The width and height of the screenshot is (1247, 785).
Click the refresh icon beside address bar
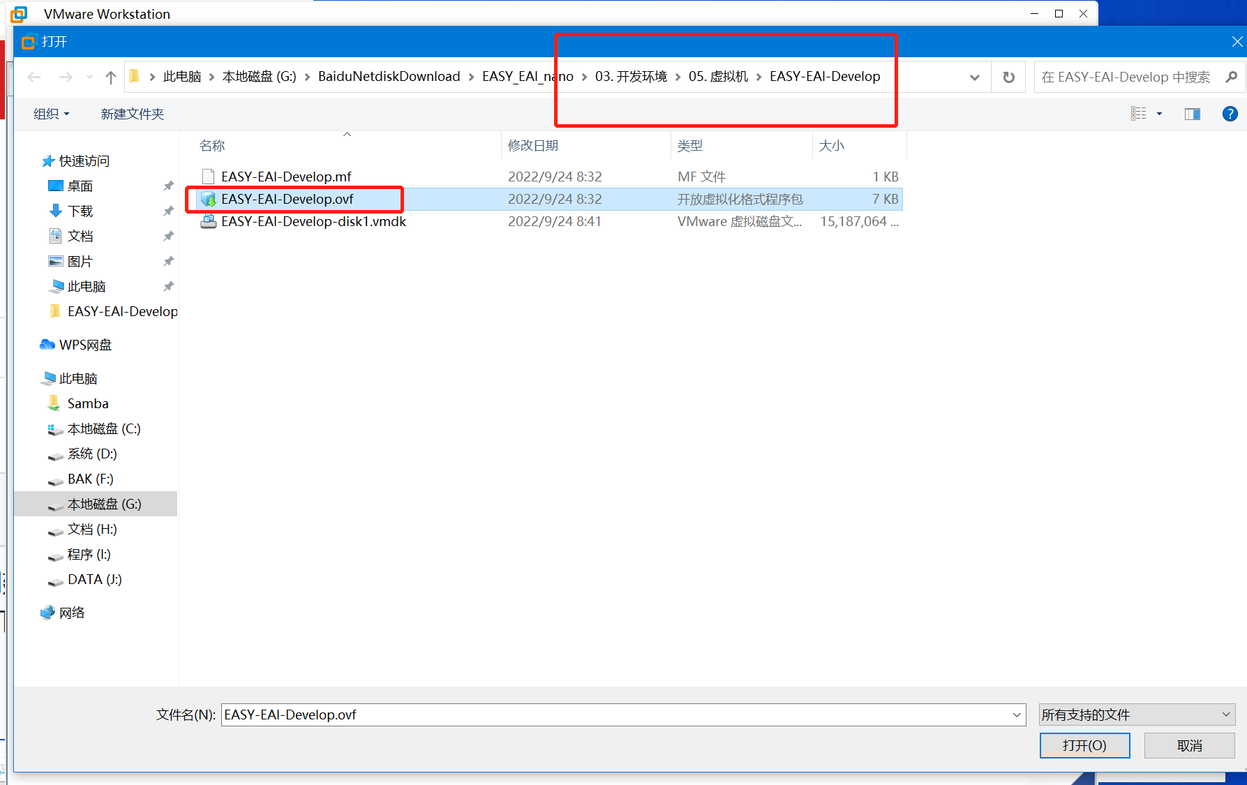[1008, 77]
